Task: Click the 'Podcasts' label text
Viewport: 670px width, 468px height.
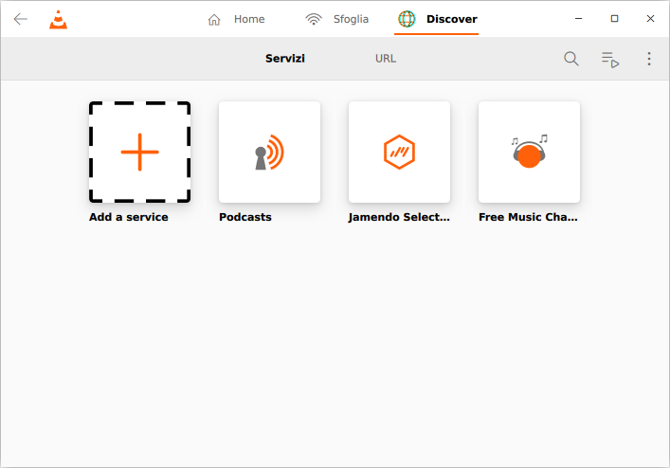Action: (245, 217)
